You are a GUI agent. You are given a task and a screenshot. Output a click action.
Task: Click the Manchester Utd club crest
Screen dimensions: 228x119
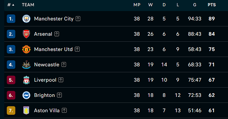tap(26, 49)
